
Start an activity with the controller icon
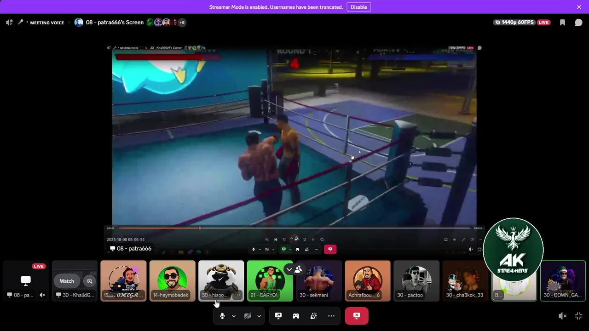tap(296, 316)
